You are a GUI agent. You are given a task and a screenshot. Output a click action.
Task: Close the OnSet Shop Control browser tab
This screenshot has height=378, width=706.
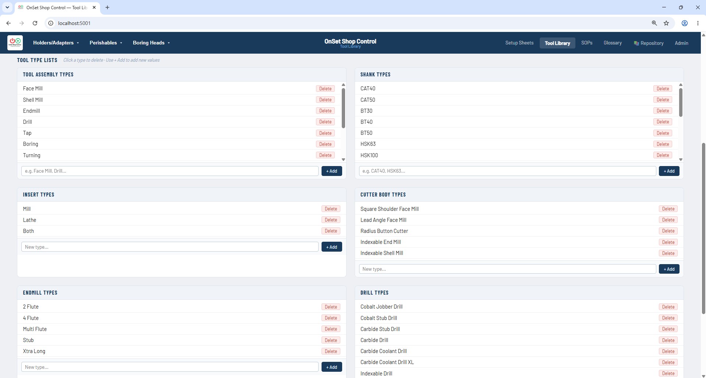pyautogui.click(x=94, y=7)
